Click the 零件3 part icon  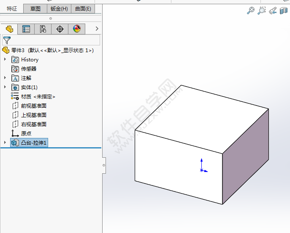pos(6,50)
